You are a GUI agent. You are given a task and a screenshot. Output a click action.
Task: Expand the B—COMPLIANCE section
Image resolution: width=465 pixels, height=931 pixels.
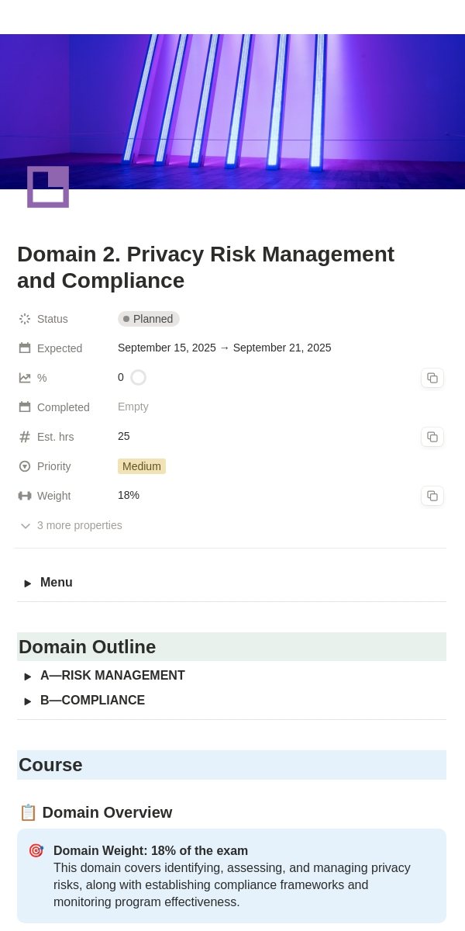tap(28, 701)
